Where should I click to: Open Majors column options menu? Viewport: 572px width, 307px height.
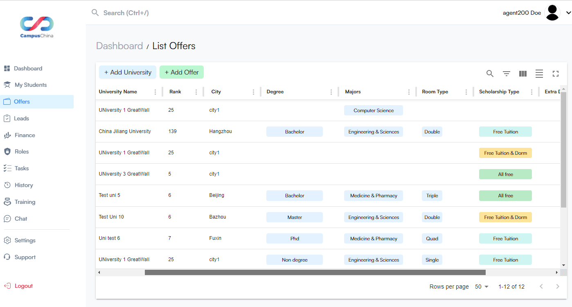click(x=409, y=92)
